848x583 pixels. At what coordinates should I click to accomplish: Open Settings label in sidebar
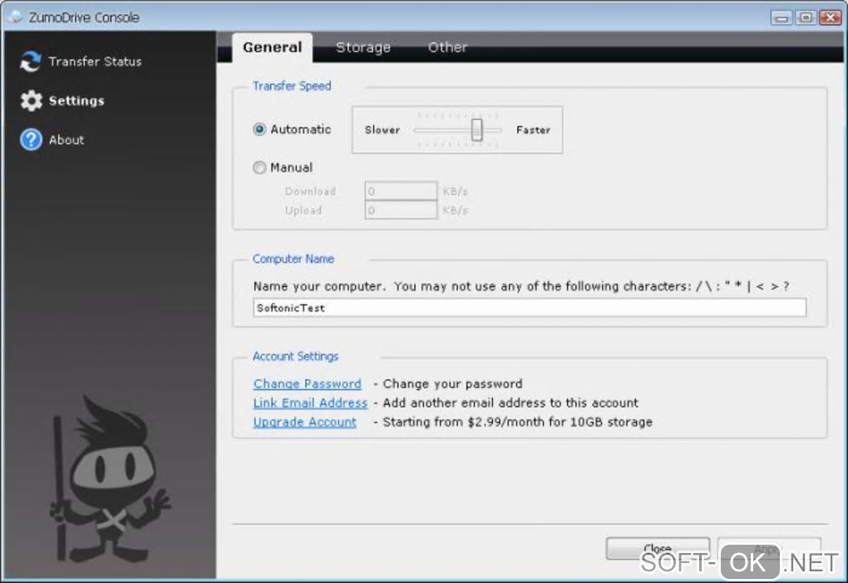click(x=76, y=101)
